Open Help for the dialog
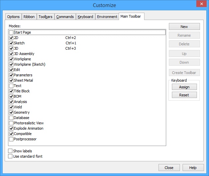Image resolution: width=209 pixels, height=176 pixels. click(x=193, y=168)
